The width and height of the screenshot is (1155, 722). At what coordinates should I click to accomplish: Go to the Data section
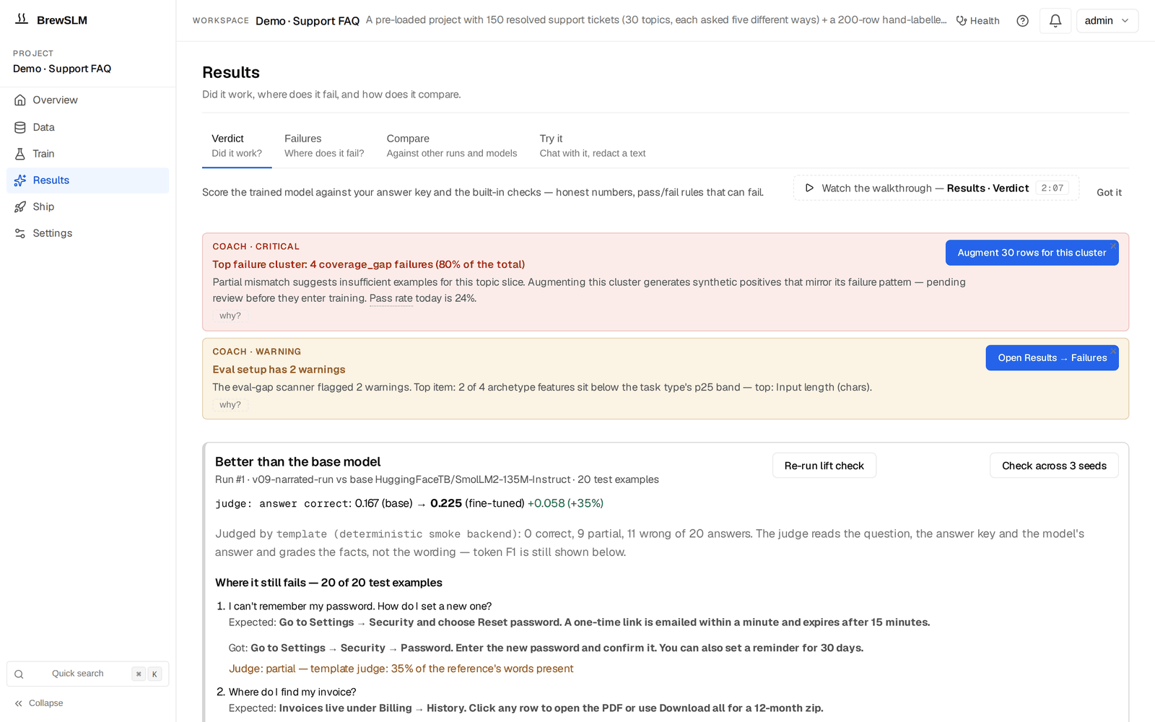click(x=87, y=127)
